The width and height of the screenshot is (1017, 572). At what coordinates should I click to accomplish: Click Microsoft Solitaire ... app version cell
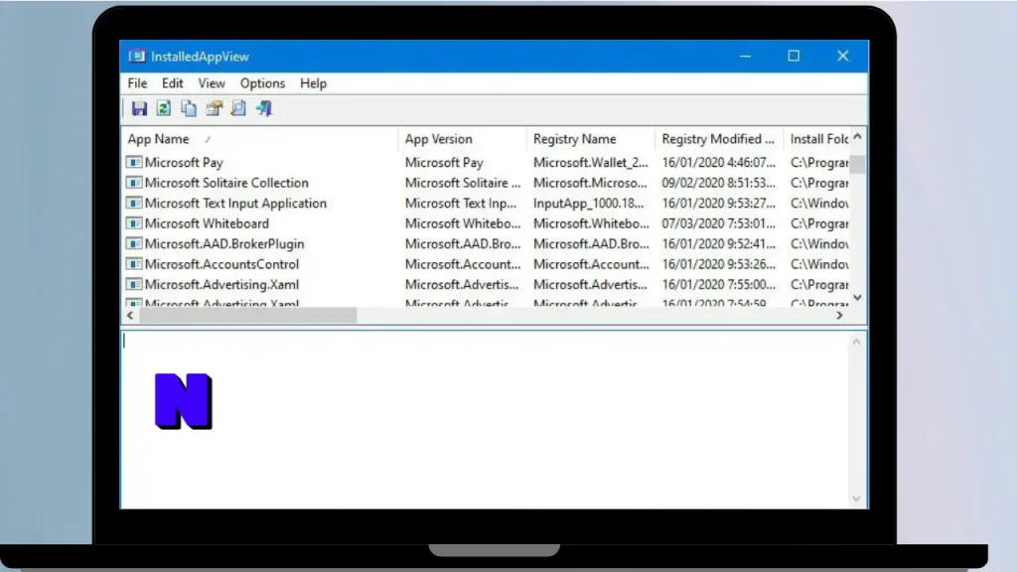pyautogui.click(x=463, y=183)
